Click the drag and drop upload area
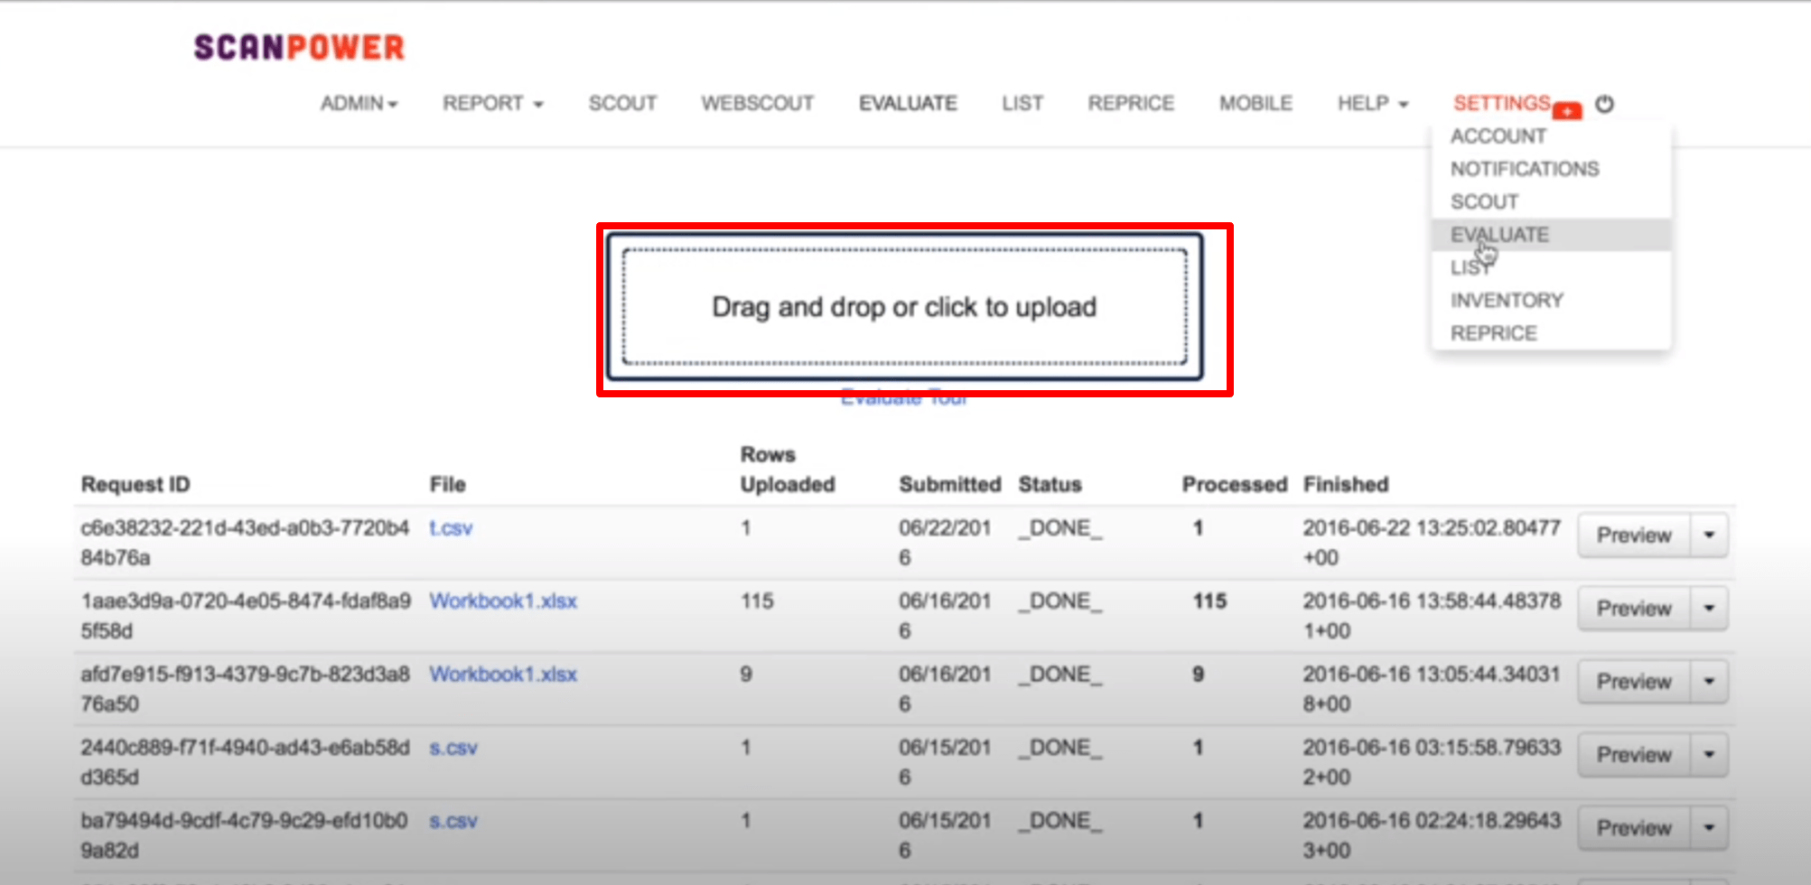Viewport: 1811px width, 885px height. [904, 307]
